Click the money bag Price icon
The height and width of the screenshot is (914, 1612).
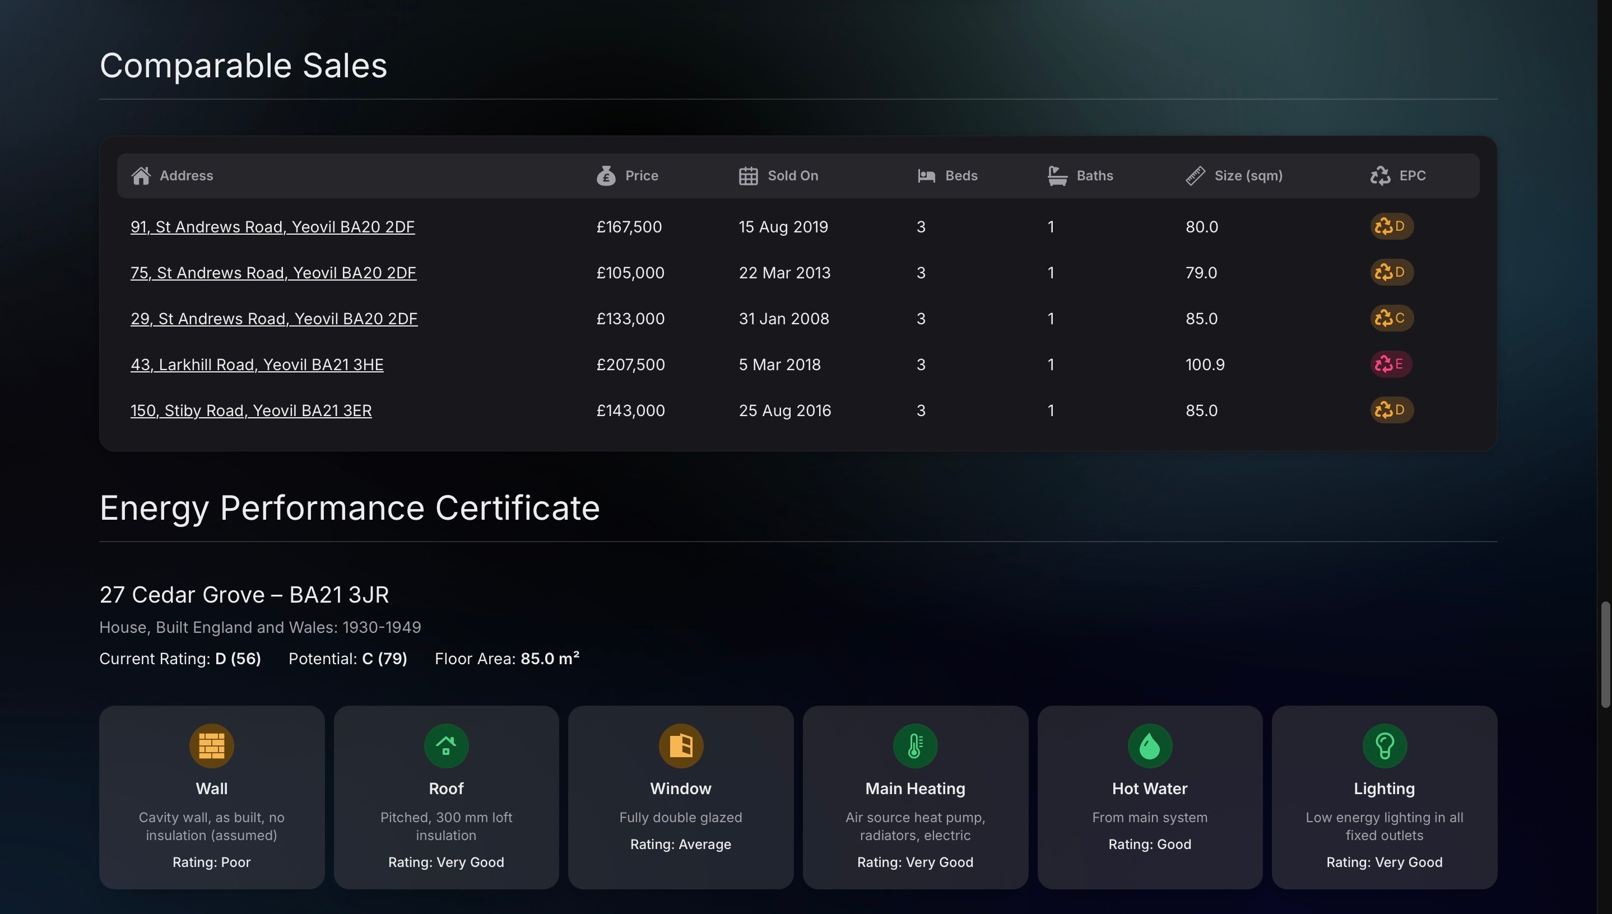click(x=606, y=176)
